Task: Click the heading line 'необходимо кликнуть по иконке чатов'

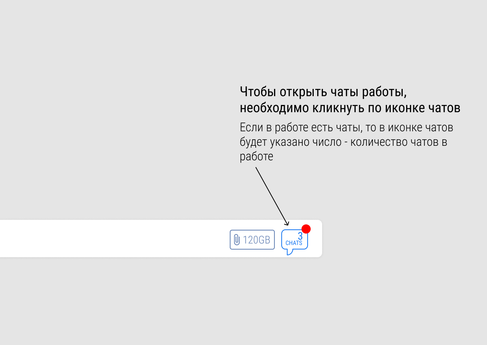Action: pyautogui.click(x=350, y=108)
